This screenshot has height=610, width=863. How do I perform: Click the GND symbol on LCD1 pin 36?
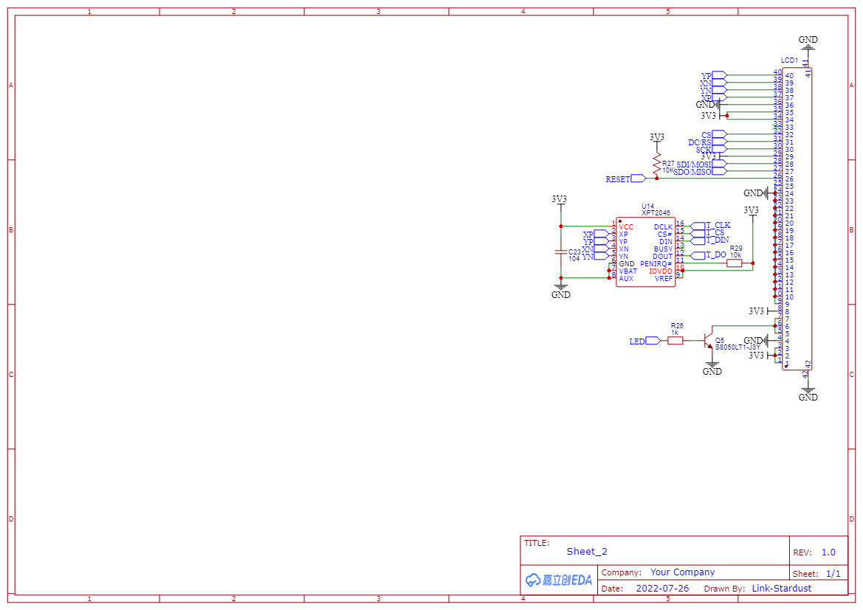click(x=710, y=105)
